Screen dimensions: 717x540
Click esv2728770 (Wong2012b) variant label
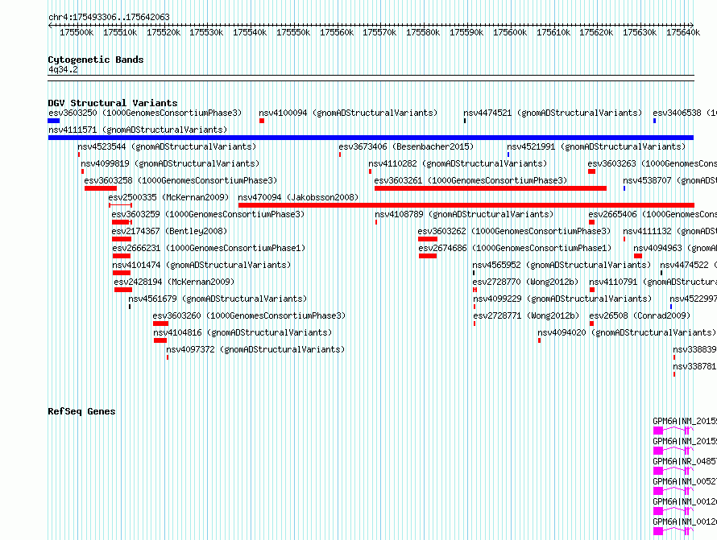click(x=525, y=282)
